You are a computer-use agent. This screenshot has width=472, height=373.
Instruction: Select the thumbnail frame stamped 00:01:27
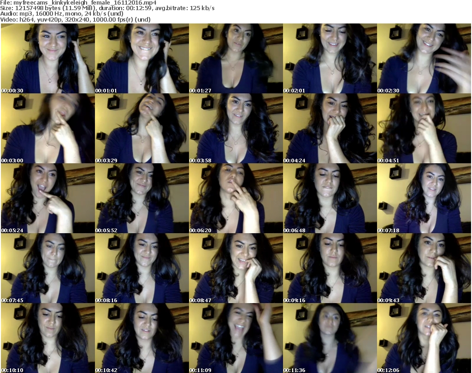click(236, 58)
